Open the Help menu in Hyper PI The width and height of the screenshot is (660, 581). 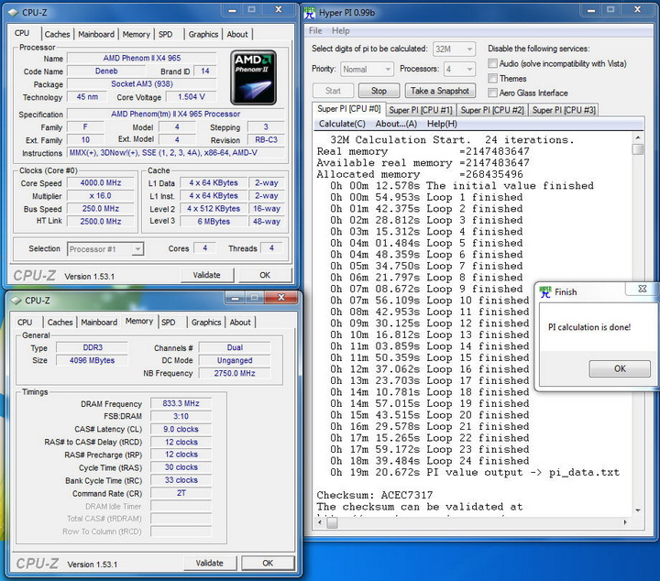click(x=340, y=31)
